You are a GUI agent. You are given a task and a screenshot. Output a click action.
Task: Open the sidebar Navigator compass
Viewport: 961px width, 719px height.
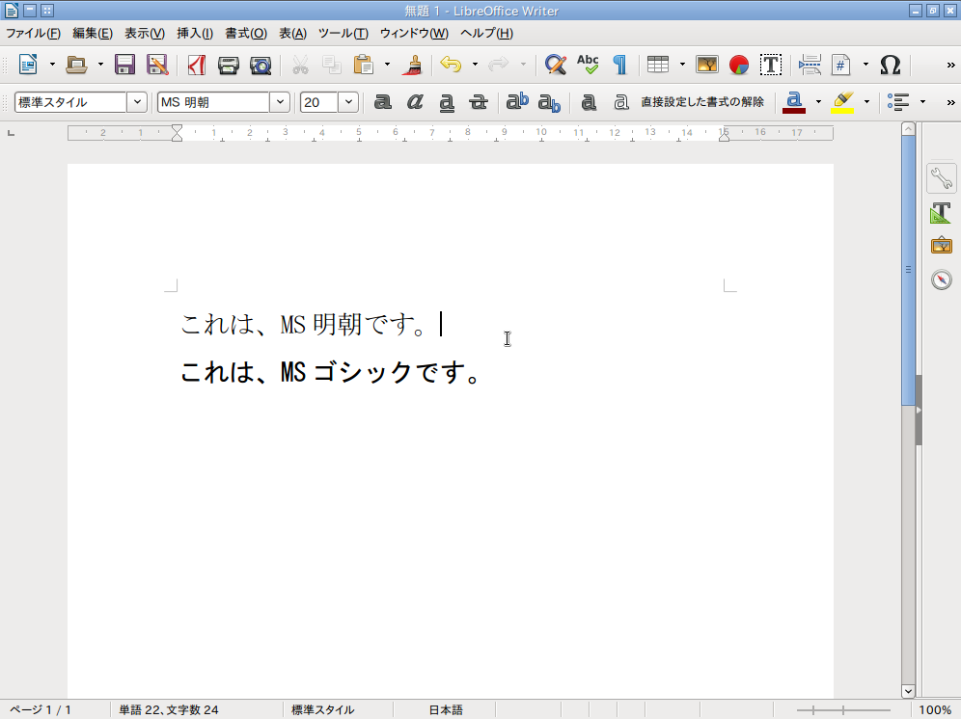(x=942, y=280)
